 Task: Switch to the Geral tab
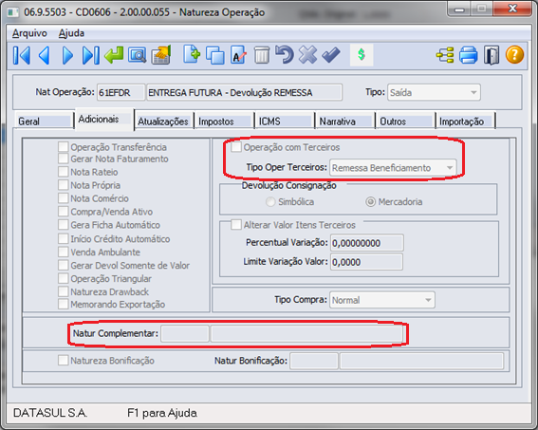tap(44, 122)
